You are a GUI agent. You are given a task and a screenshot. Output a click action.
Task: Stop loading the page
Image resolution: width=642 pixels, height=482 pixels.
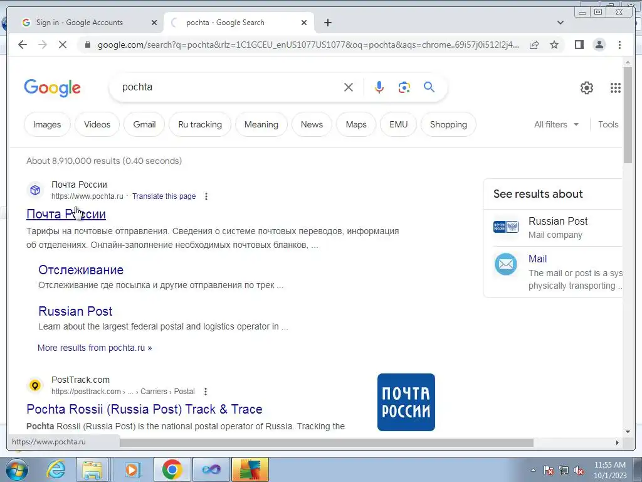[63, 45]
